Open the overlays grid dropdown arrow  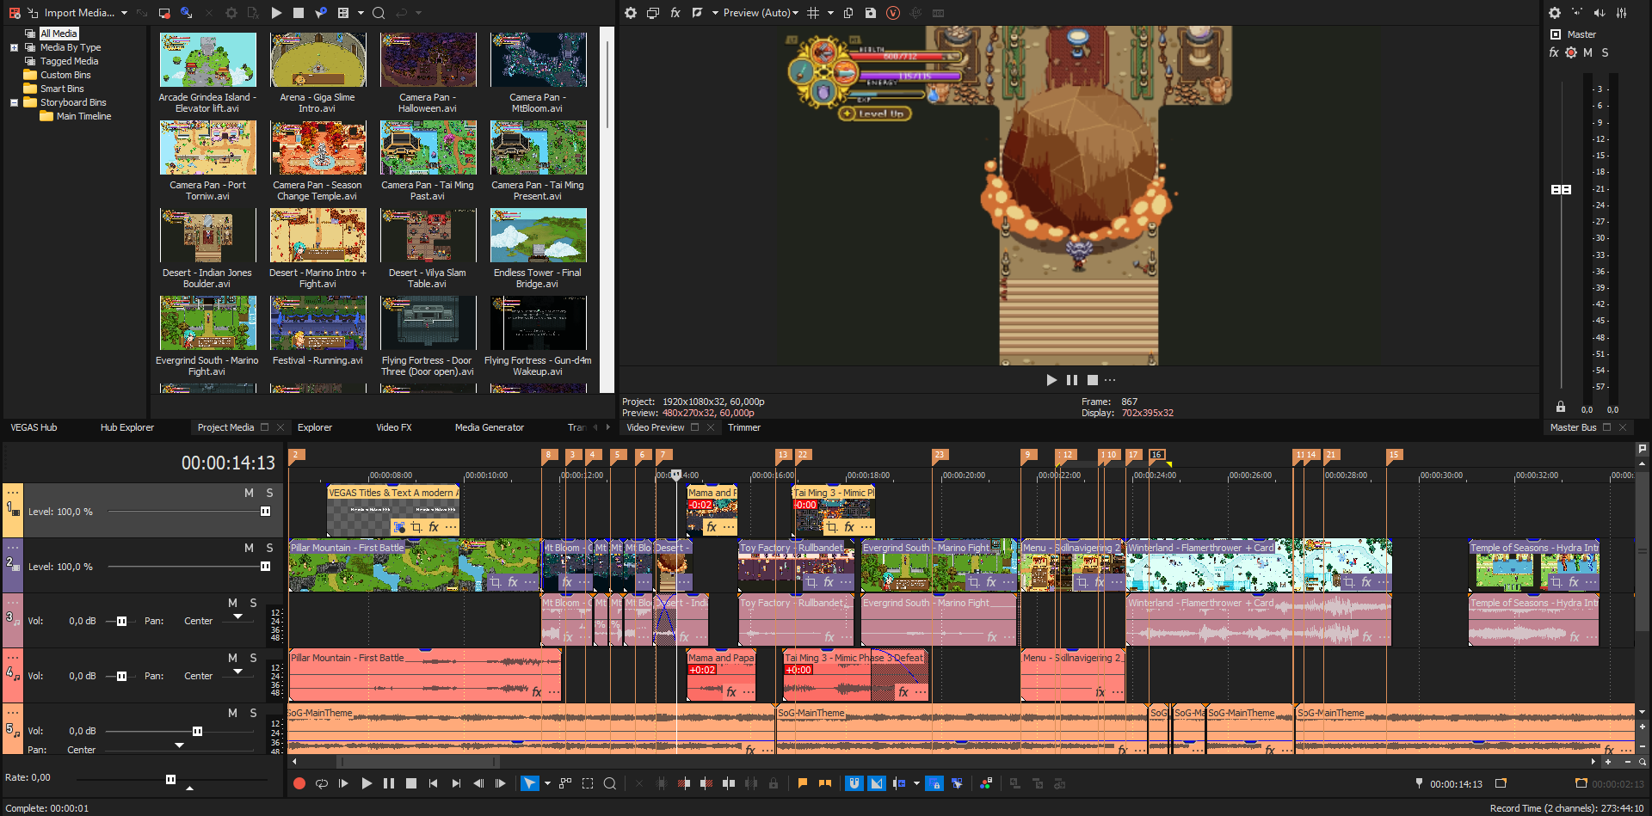(x=830, y=13)
